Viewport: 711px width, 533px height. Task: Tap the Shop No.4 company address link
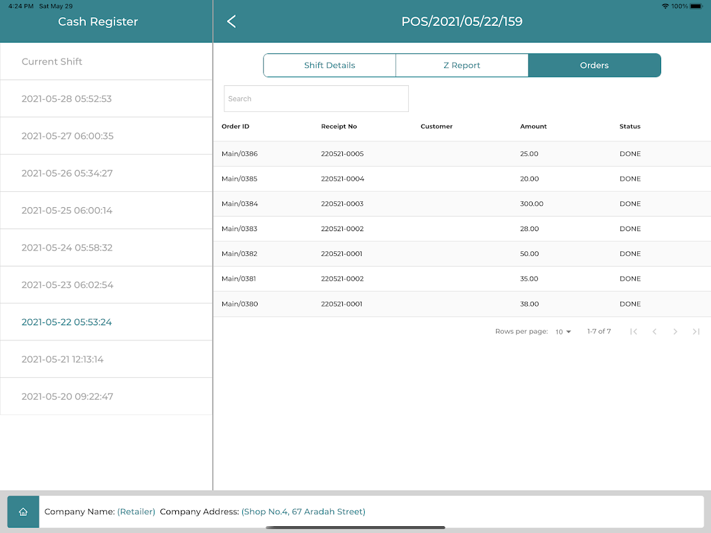[304, 512]
